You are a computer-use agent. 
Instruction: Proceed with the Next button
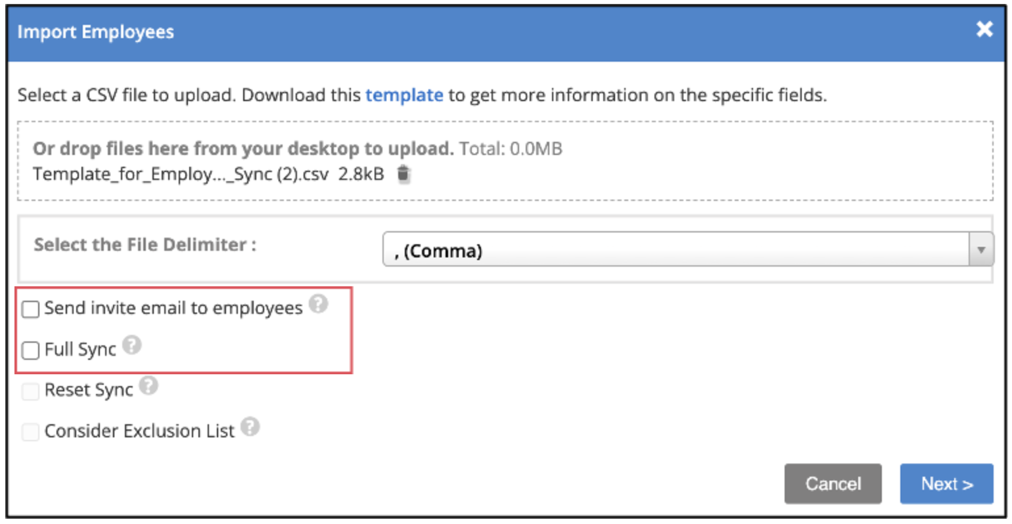point(947,484)
